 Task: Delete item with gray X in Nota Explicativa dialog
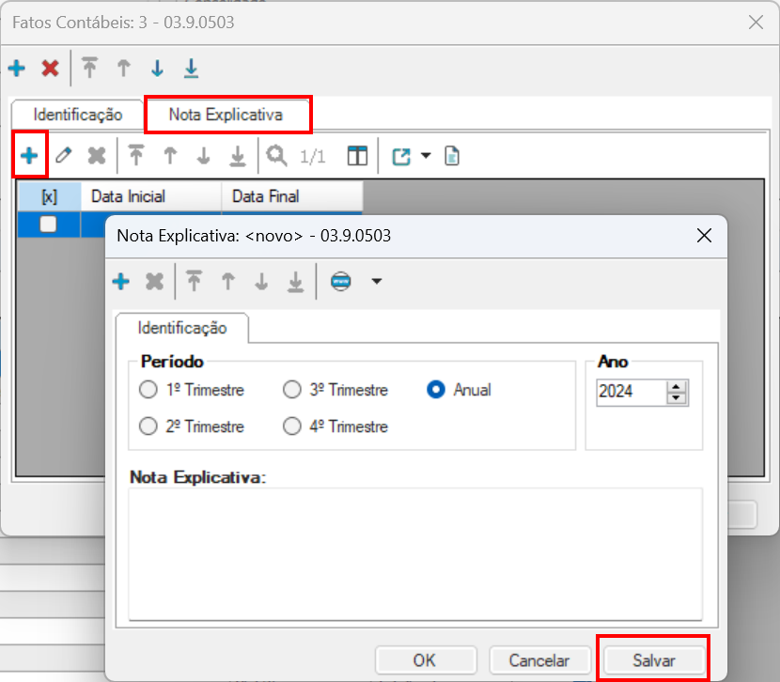coord(155,282)
